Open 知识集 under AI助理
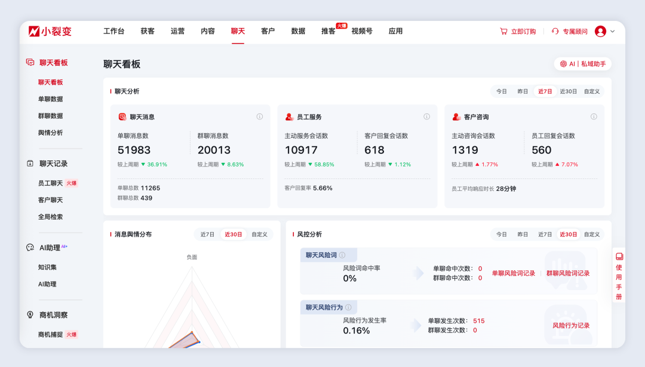The image size is (645, 367). [46, 267]
